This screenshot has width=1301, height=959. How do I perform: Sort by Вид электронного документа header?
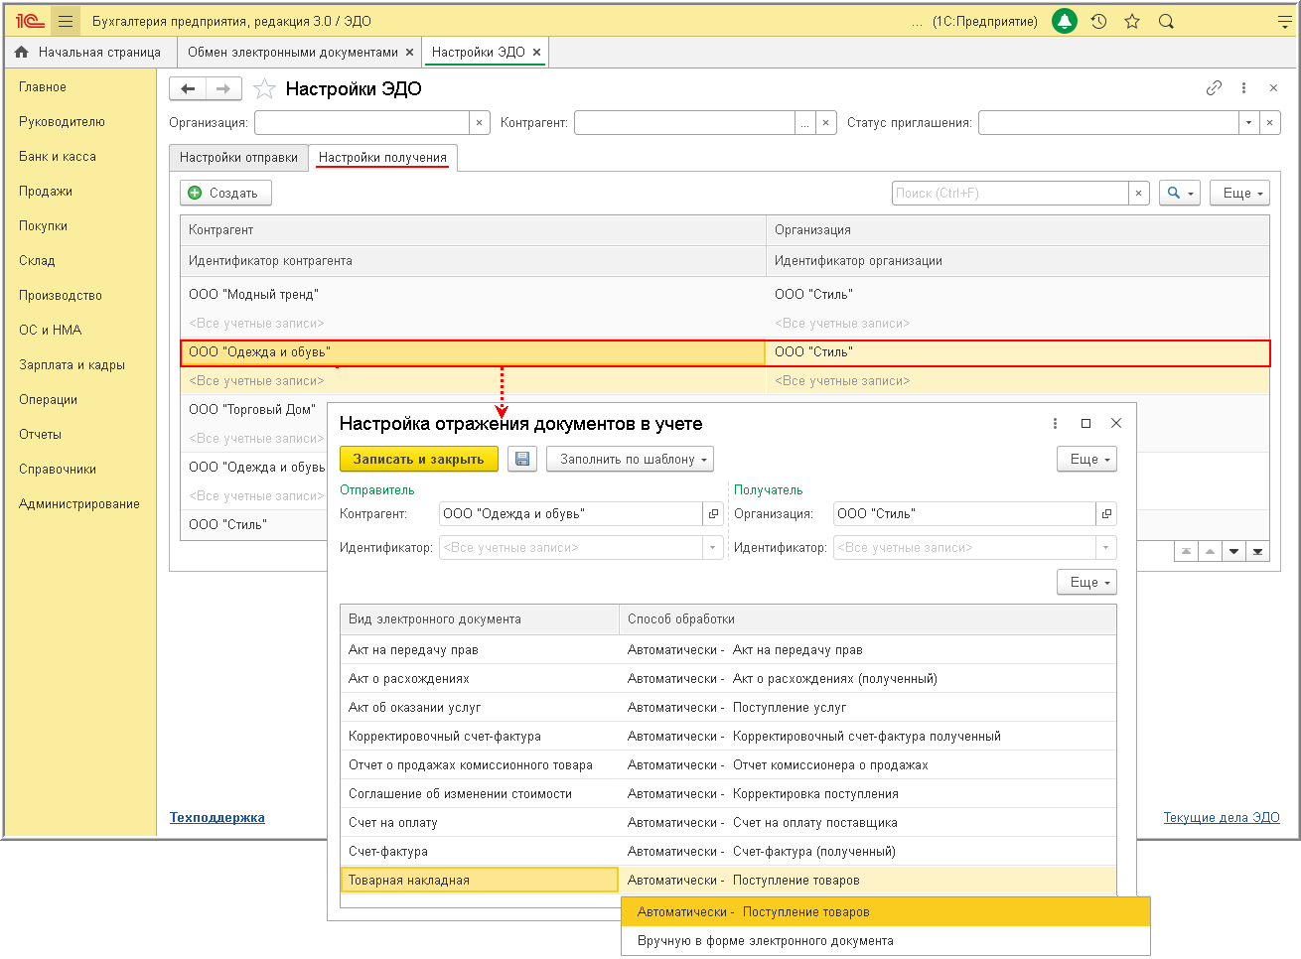coord(480,619)
